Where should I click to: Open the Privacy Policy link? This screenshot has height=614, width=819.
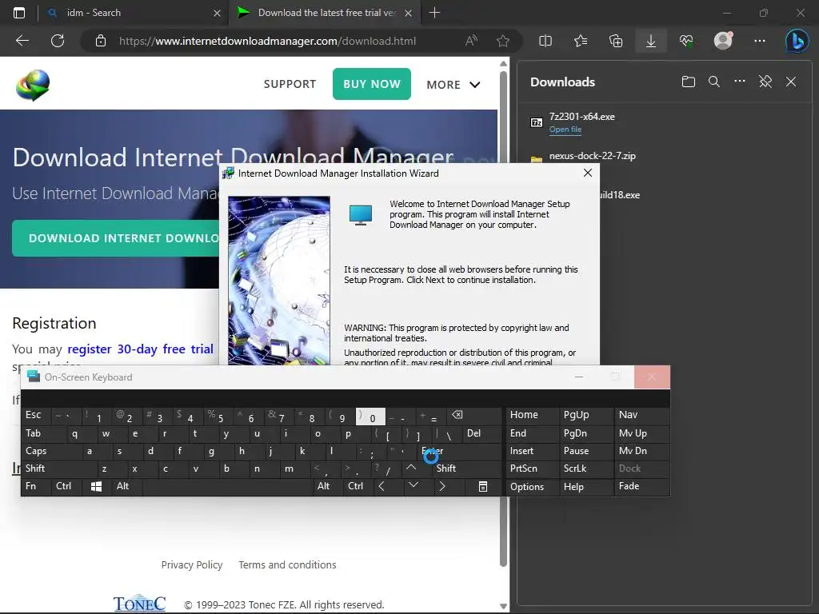(x=192, y=565)
